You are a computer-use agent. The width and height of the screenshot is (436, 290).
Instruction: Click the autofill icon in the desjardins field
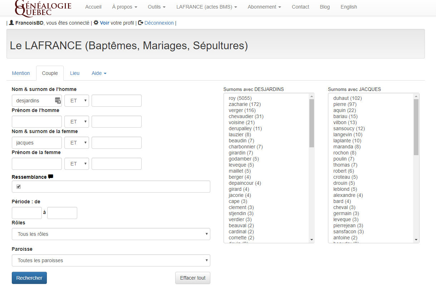click(x=58, y=101)
